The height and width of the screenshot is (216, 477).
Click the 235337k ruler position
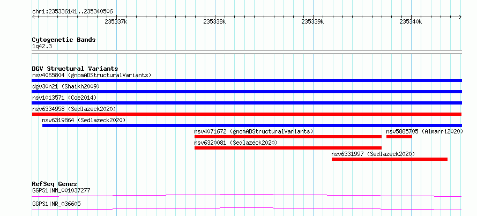[116, 21]
